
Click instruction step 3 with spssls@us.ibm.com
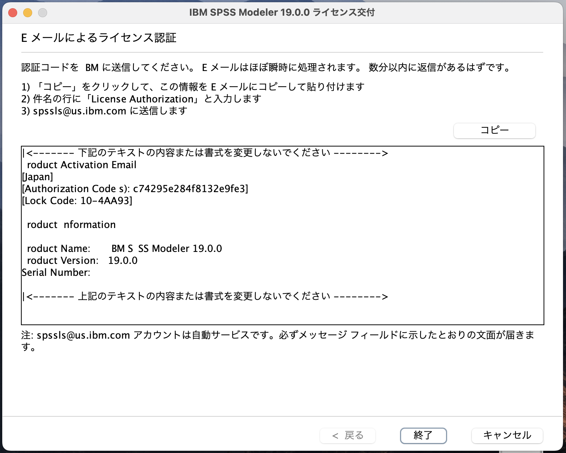104,111
